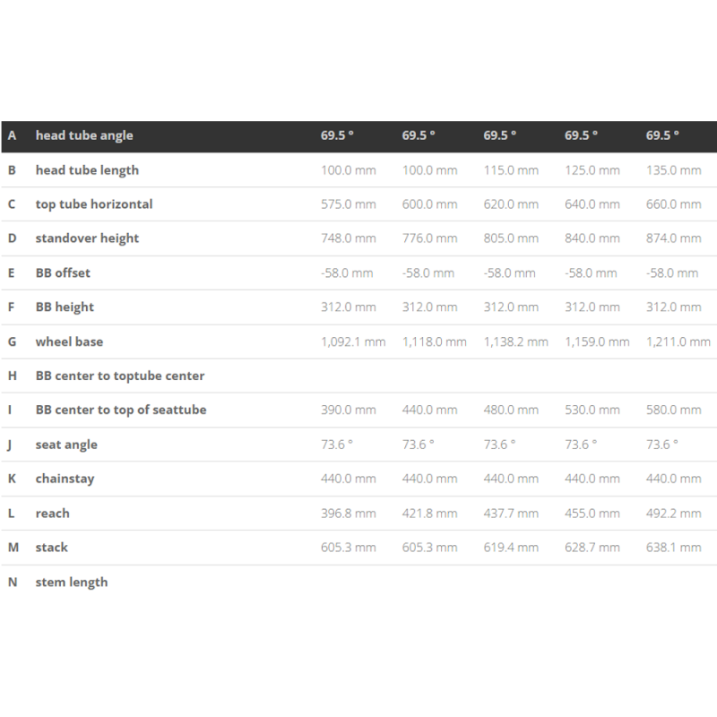Viewport: 717px width, 717px height.
Task: Select the 638.1 mm stack value
Action: point(673,548)
